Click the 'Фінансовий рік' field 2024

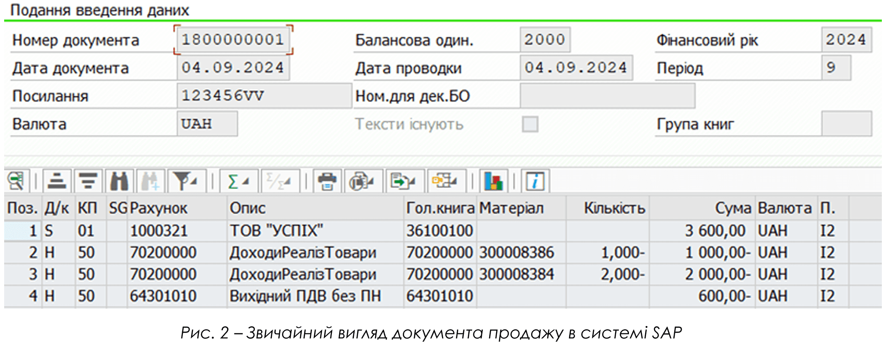coord(846,40)
